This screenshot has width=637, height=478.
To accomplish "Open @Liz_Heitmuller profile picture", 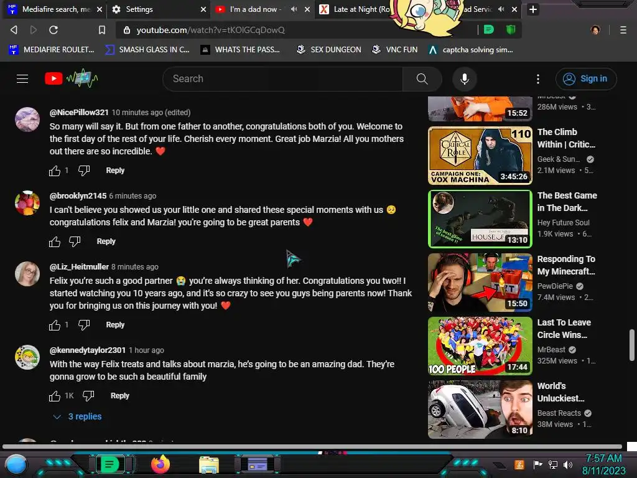I will tap(27, 274).
